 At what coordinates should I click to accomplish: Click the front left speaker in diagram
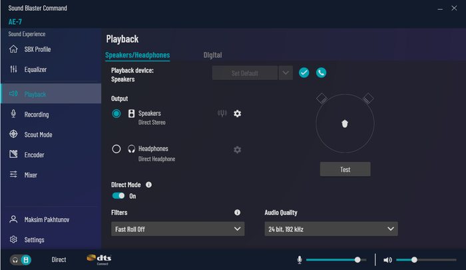pos(322,98)
